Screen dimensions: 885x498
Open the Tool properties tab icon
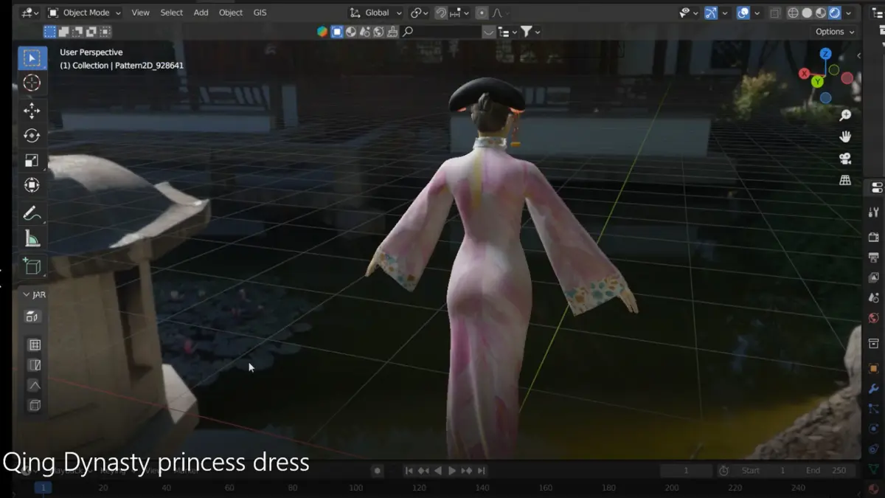tap(875, 212)
